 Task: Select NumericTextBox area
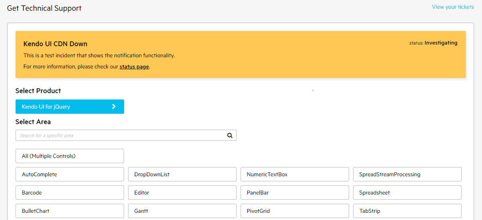pyautogui.click(x=295, y=174)
